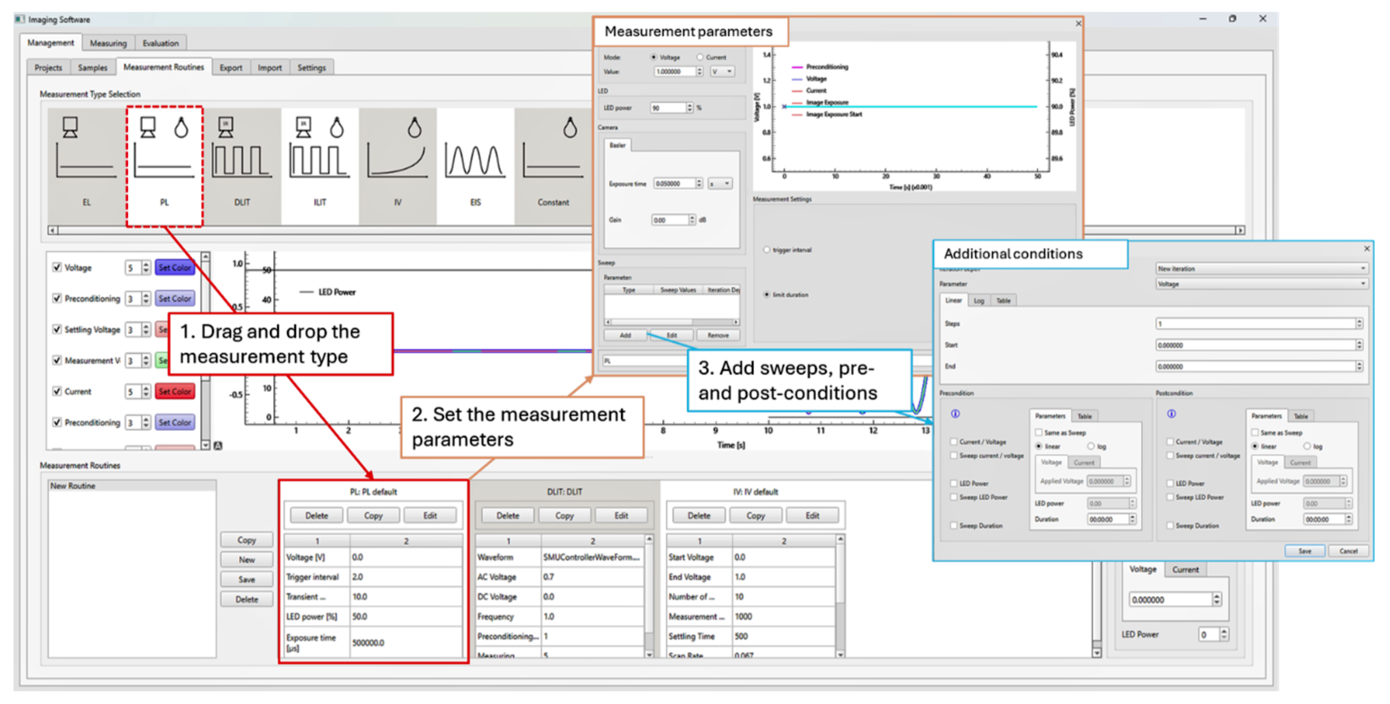Click the Precondition info icon

(955, 413)
